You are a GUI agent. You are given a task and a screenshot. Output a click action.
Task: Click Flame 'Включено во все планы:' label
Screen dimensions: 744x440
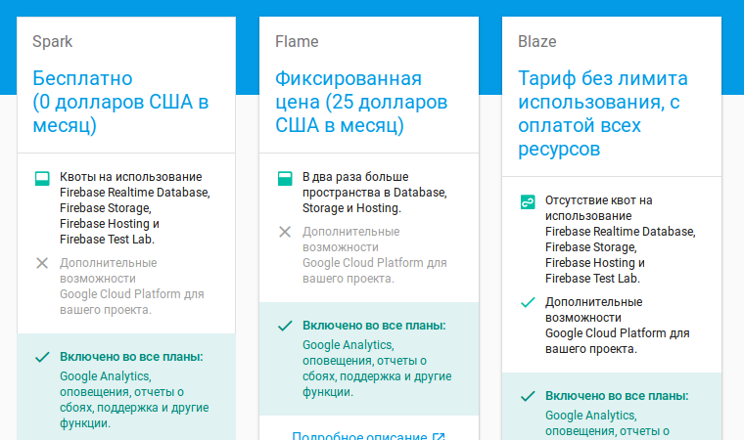[374, 326]
